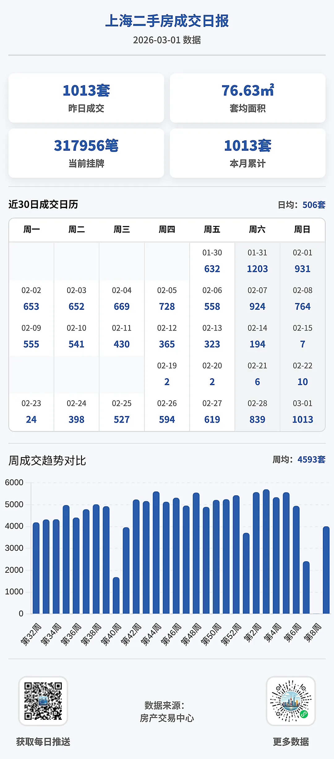The height and width of the screenshot is (759, 334).
Task: Select the 02-22 cell showing 10
Action: click(x=302, y=374)
